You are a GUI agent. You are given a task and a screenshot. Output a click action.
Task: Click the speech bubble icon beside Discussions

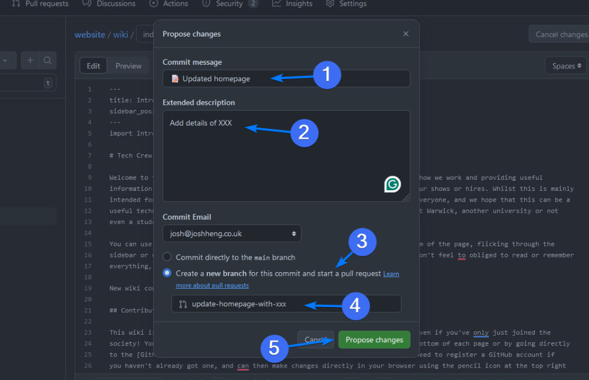pos(87,4)
